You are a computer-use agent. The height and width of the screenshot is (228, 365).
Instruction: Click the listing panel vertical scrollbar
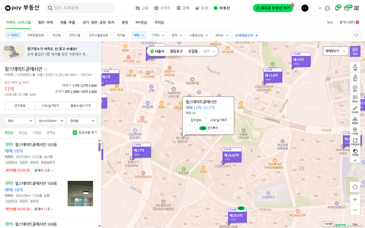click(99, 147)
